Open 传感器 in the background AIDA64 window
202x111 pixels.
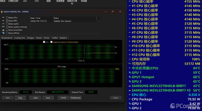coord(84,1)
